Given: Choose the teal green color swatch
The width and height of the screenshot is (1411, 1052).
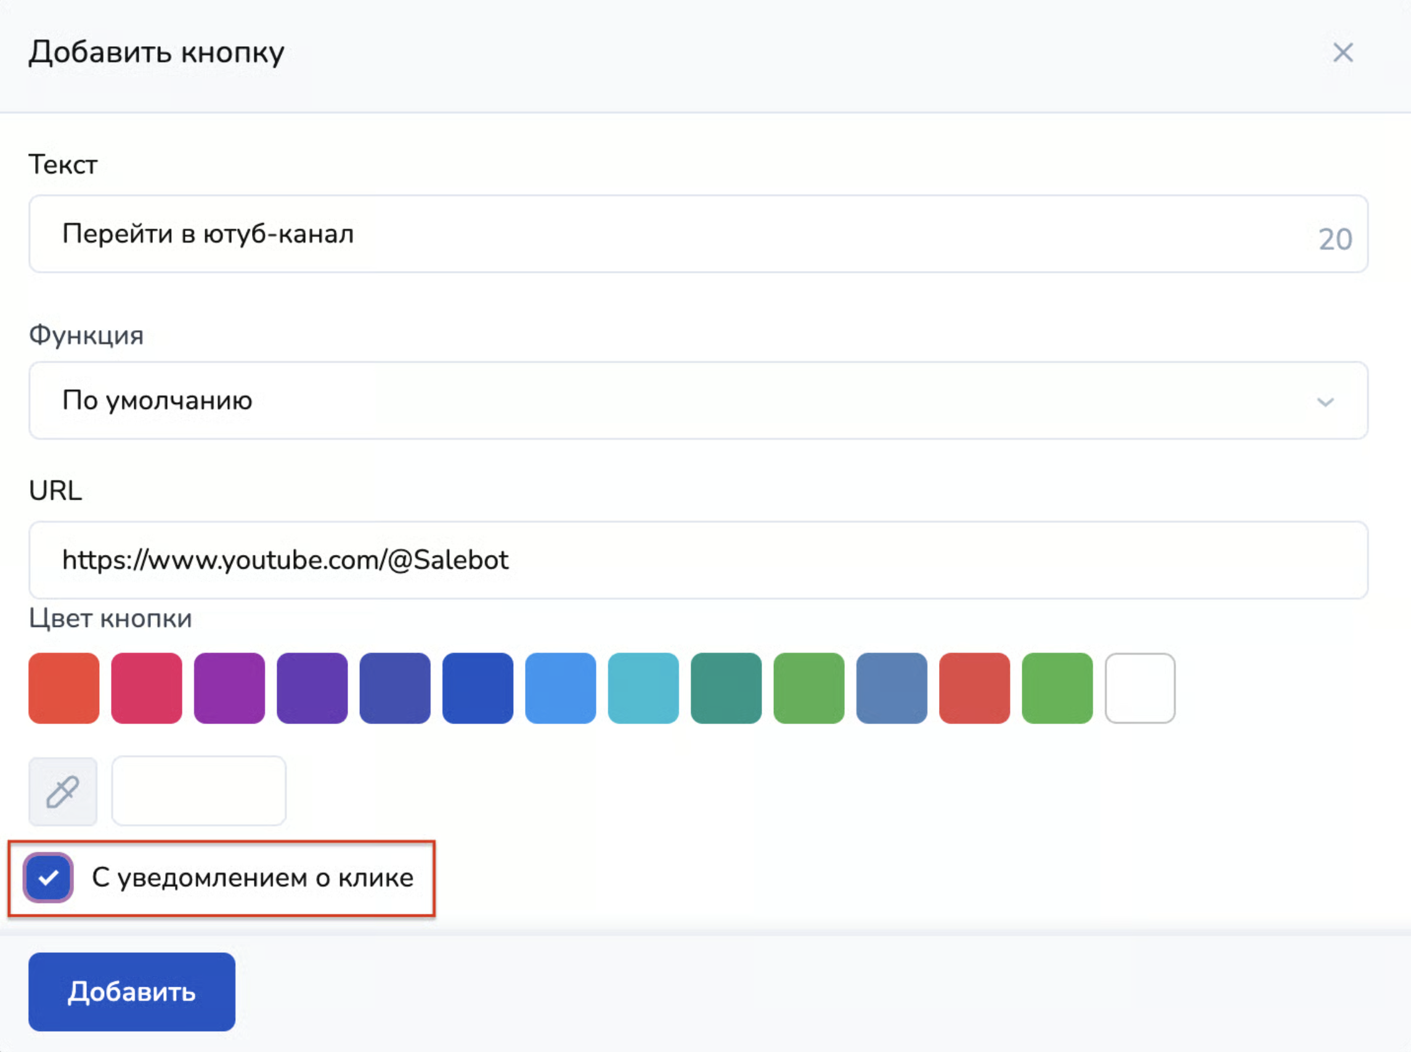Looking at the screenshot, I should [x=726, y=688].
